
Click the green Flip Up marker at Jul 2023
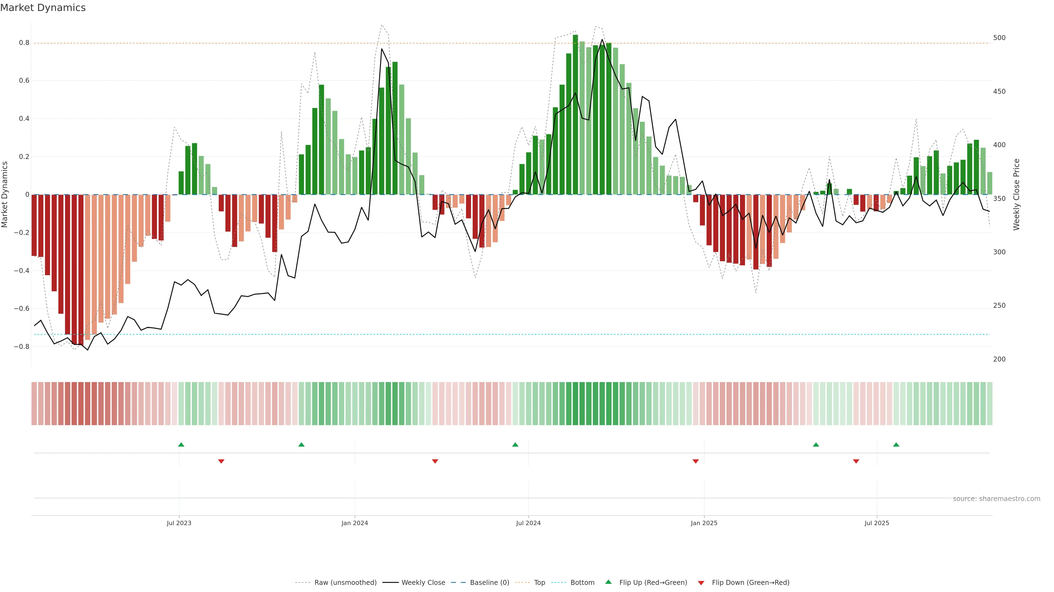tap(181, 445)
